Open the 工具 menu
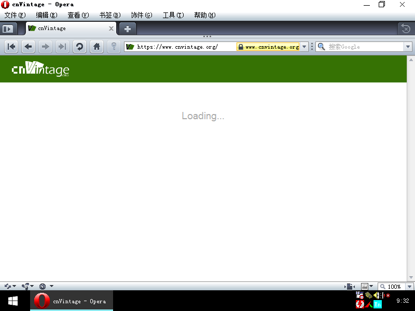Image resolution: width=415 pixels, height=311 pixels. tap(173, 15)
